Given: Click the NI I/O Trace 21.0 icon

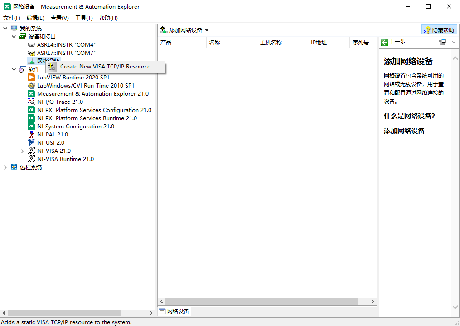Looking at the screenshot, I should pos(31,102).
